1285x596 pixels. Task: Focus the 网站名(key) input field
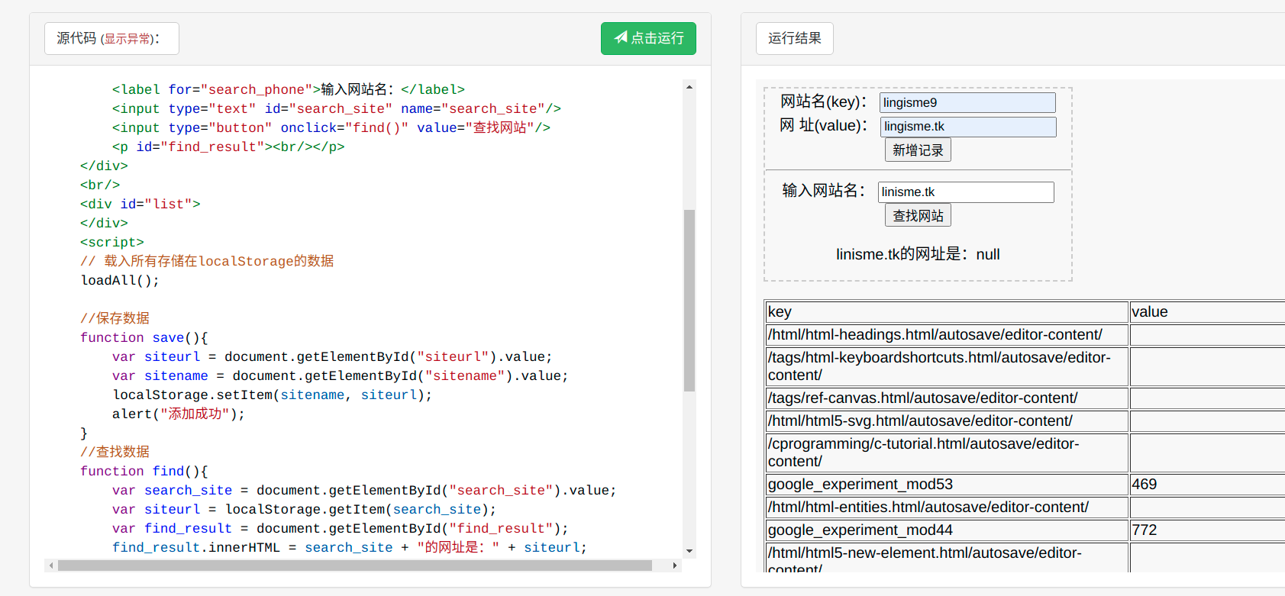tap(967, 102)
